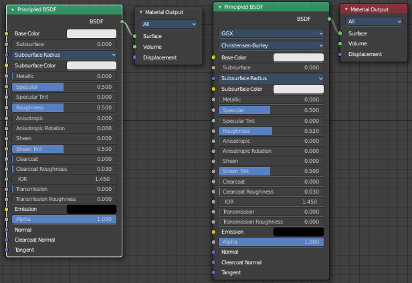
Task: Click the right node's Metallic field
Action: pos(271,99)
